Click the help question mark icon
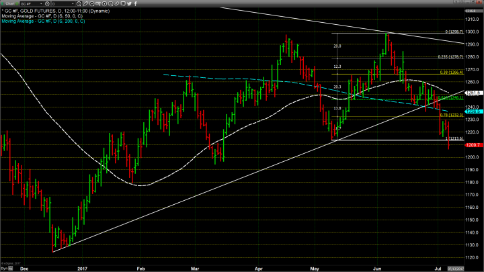Viewport: 484px width, 272px height. click(x=456, y=3)
